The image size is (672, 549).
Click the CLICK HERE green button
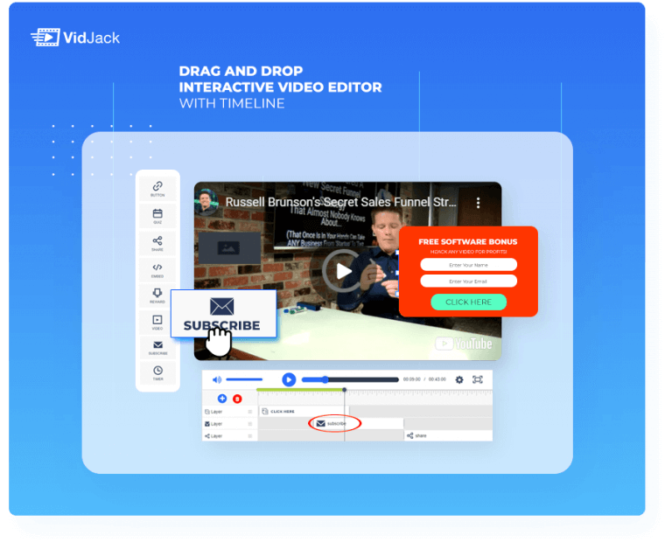click(468, 302)
